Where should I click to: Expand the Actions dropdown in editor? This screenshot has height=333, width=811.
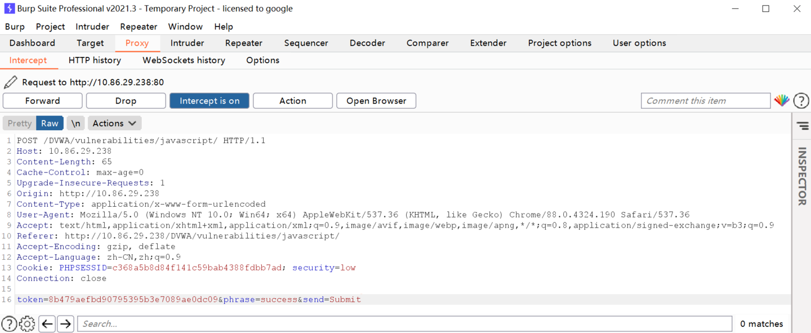[114, 123]
